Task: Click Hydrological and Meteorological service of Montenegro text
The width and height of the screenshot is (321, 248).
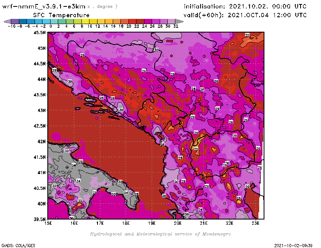Action: (160, 234)
